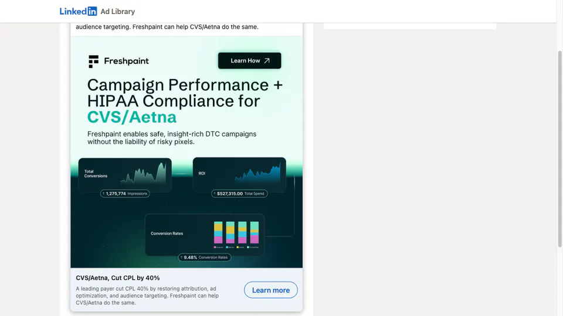Click the ROI chart card
Image resolution: width=563 pixels, height=316 pixels.
click(239, 174)
